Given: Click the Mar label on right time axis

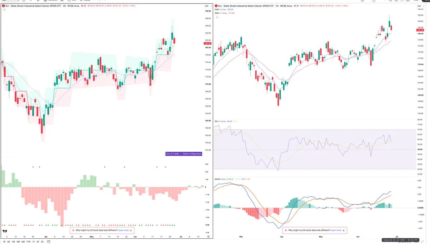Looking at the screenshot, I should tap(241, 237).
